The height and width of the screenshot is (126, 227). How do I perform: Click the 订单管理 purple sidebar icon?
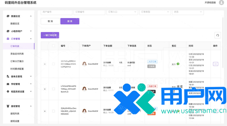[8, 39]
